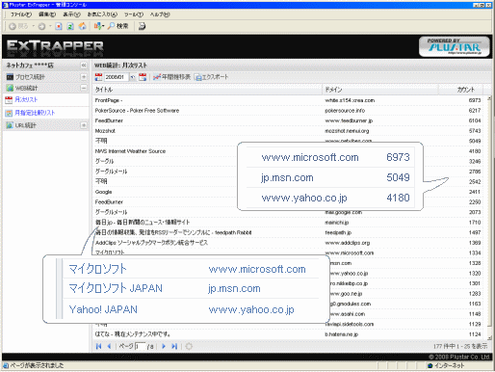Open the お気に入り menu
The height and width of the screenshot is (372, 495).
click(x=102, y=14)
